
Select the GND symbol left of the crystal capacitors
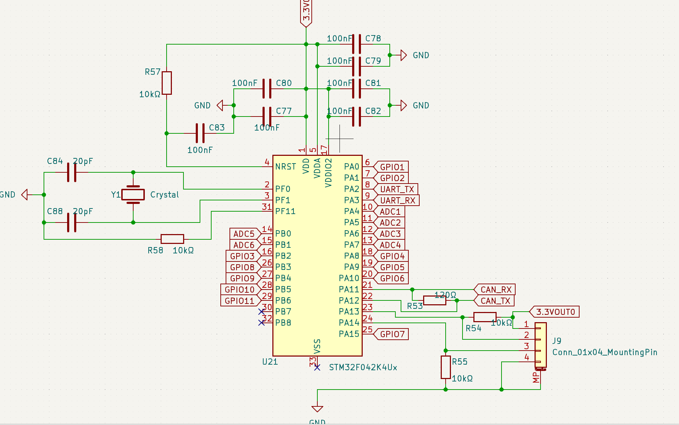25,194
